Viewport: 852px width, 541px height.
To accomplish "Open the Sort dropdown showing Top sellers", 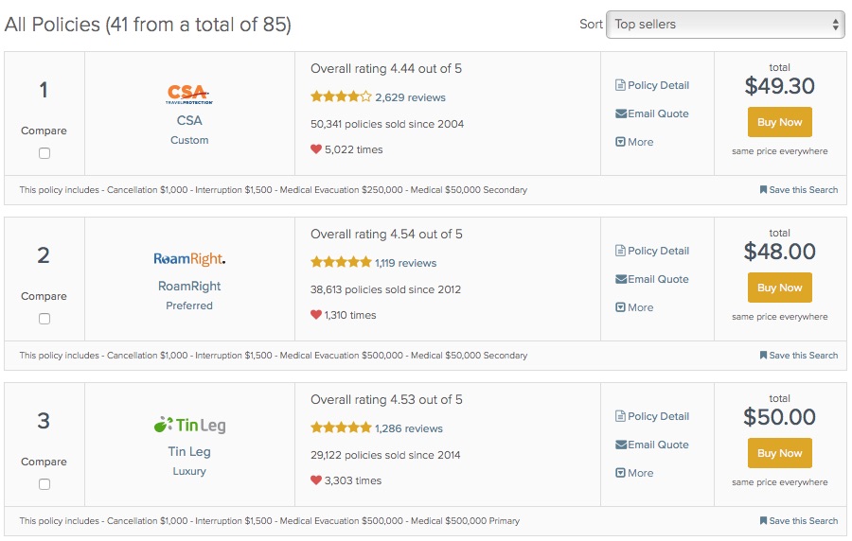I will (725, 25).
